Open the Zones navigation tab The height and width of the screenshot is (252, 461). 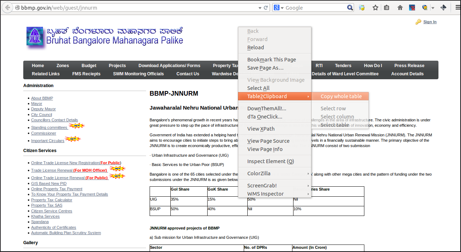pos(63,66)
